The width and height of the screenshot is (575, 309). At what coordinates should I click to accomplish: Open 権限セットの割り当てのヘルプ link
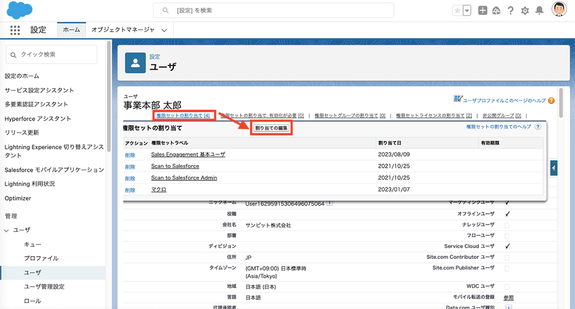point(499,127)
